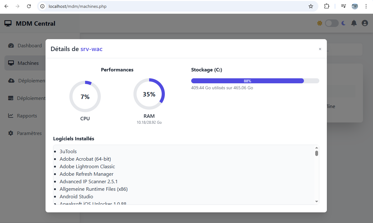Click the moon dark-theme icon
Viewport: 373px width, 223px height.
pyautogui.click(x=343, y=23)
